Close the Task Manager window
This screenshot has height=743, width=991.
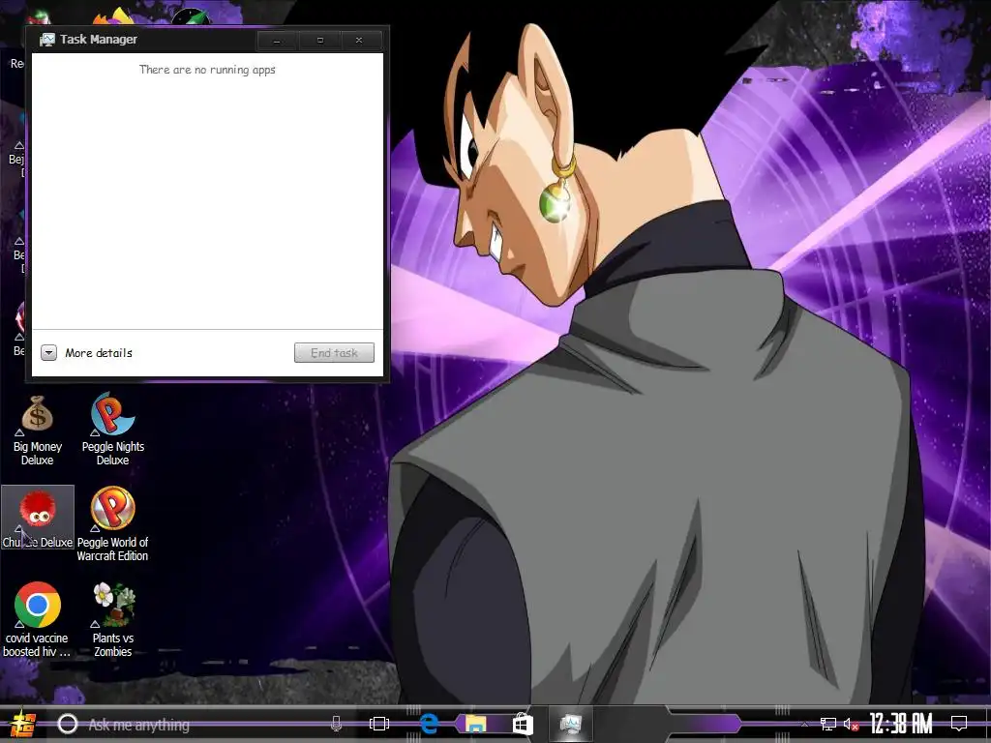click(359, 41)
